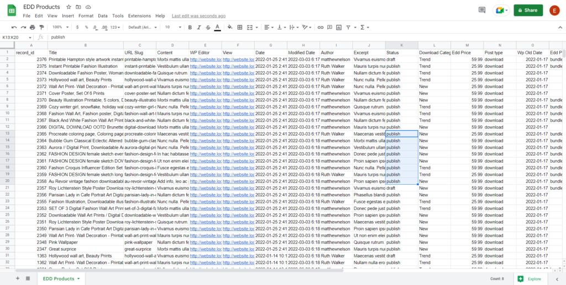The image size is (566, 285).
Task: Click Last edit was seconds ago link
Action: (198, 16)
